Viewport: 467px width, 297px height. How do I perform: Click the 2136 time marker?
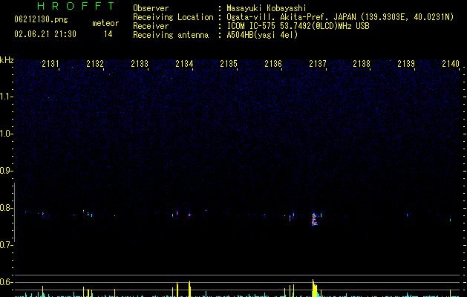tap(273, 63)
